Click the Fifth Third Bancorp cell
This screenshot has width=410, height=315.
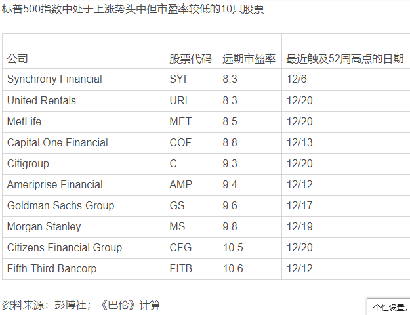[52, 268]
